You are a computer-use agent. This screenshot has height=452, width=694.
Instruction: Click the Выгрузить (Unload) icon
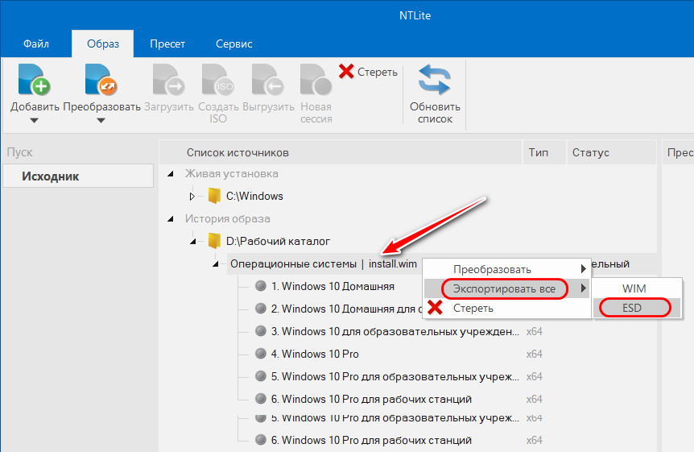click(x=268, y=80)
